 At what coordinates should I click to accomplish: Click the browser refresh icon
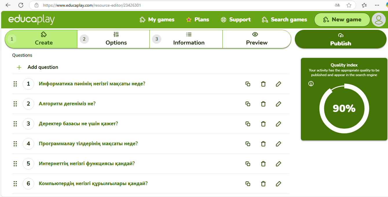(21, 5)
